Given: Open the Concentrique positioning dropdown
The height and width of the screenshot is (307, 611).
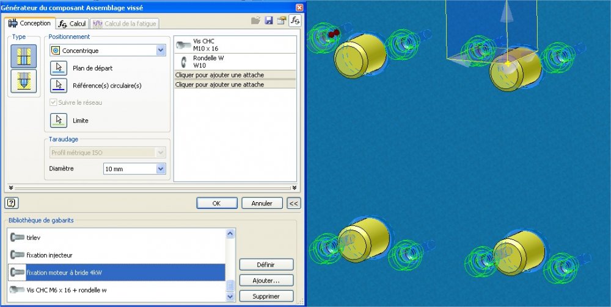Looking at the screenshot, I should click(108, 51).
